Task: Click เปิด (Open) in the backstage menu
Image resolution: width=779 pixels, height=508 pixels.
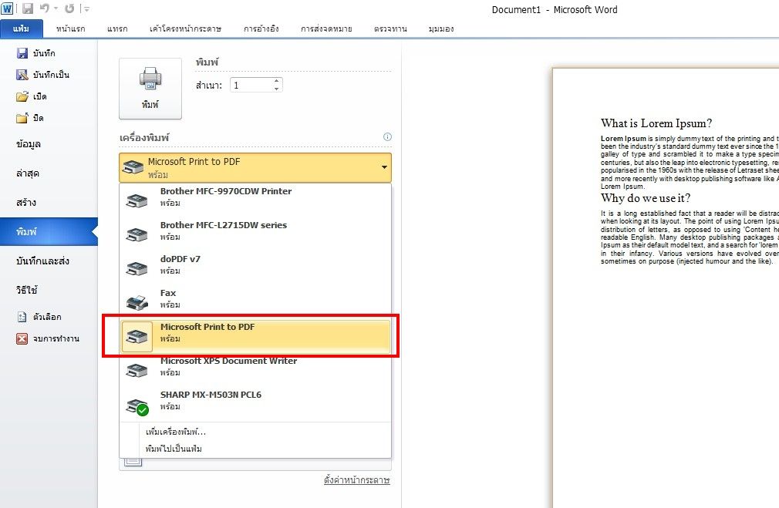Action: (x=32, y=96)
